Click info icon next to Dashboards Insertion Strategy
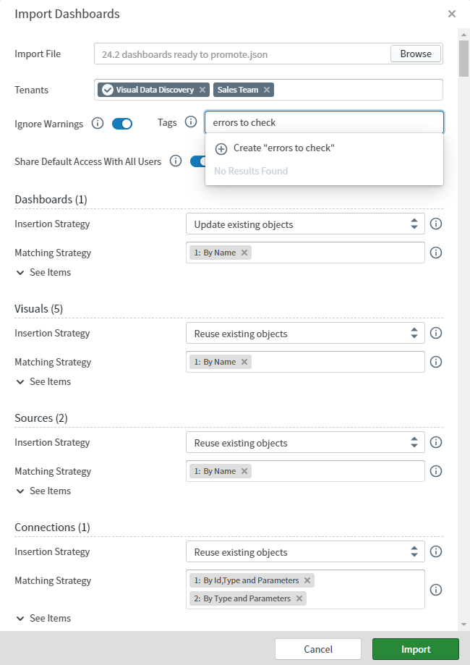Image resolution: width=470 pixels, height=665 pixels. pos(436,224)
